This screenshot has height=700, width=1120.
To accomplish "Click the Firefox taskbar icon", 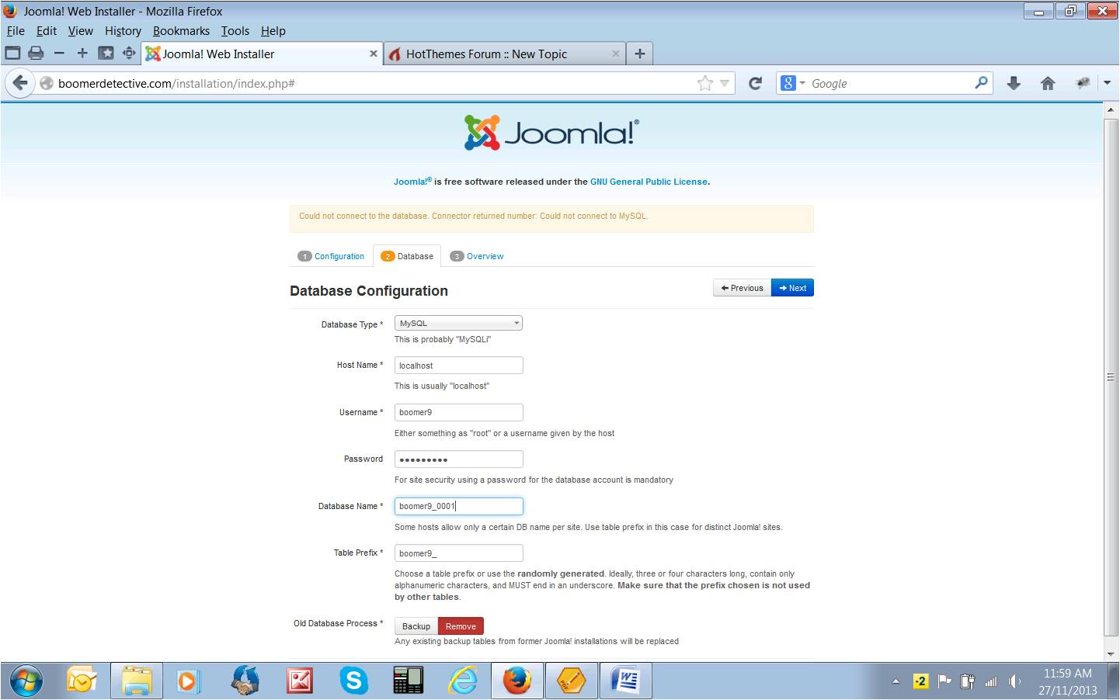I will pos(517,681).
